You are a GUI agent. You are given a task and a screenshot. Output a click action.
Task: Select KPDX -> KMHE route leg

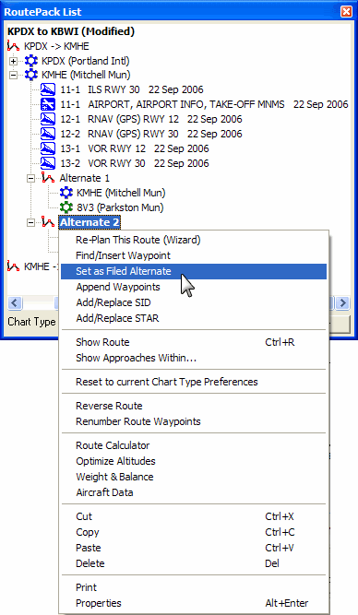[x=56, y=46]
